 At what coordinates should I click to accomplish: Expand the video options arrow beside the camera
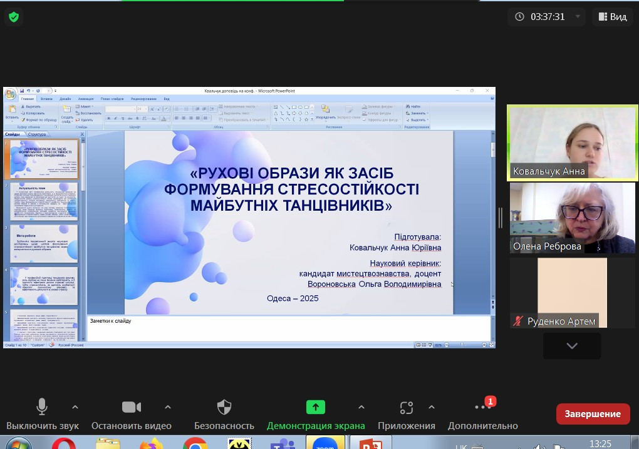pyautogui.click(x=167, y=407)
